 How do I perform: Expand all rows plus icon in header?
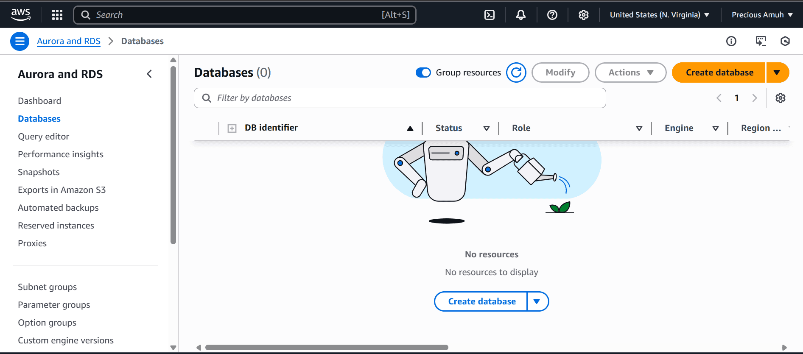pyautogui.click(x=232, y=128)
